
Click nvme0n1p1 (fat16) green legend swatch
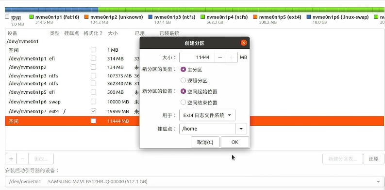tap(31, 17)
